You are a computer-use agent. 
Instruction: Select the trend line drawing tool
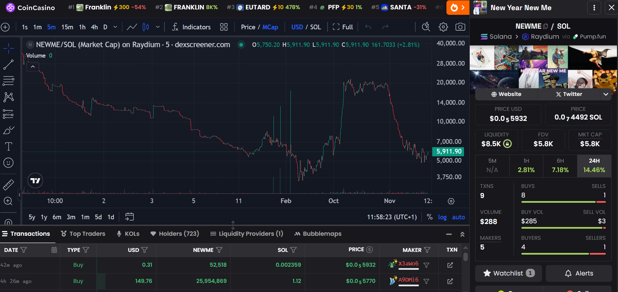tap(8, 65)
